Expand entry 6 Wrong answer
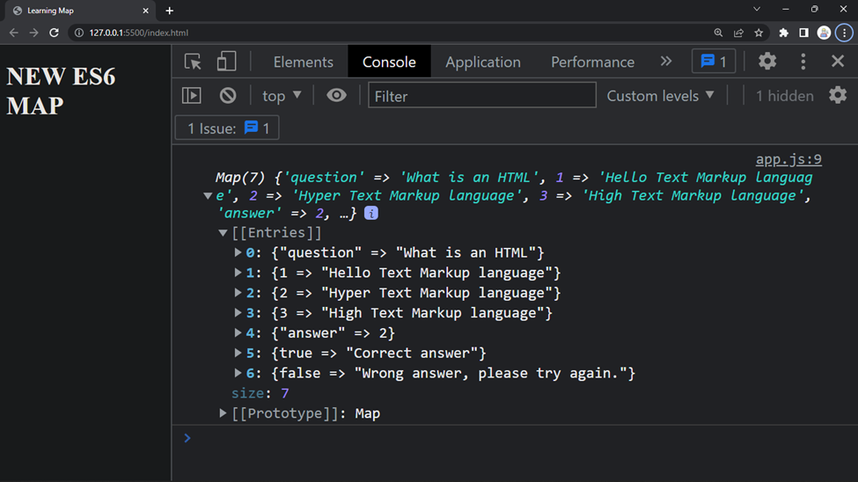The width and height of the screenshot is (858, 482). coord(238,373)
